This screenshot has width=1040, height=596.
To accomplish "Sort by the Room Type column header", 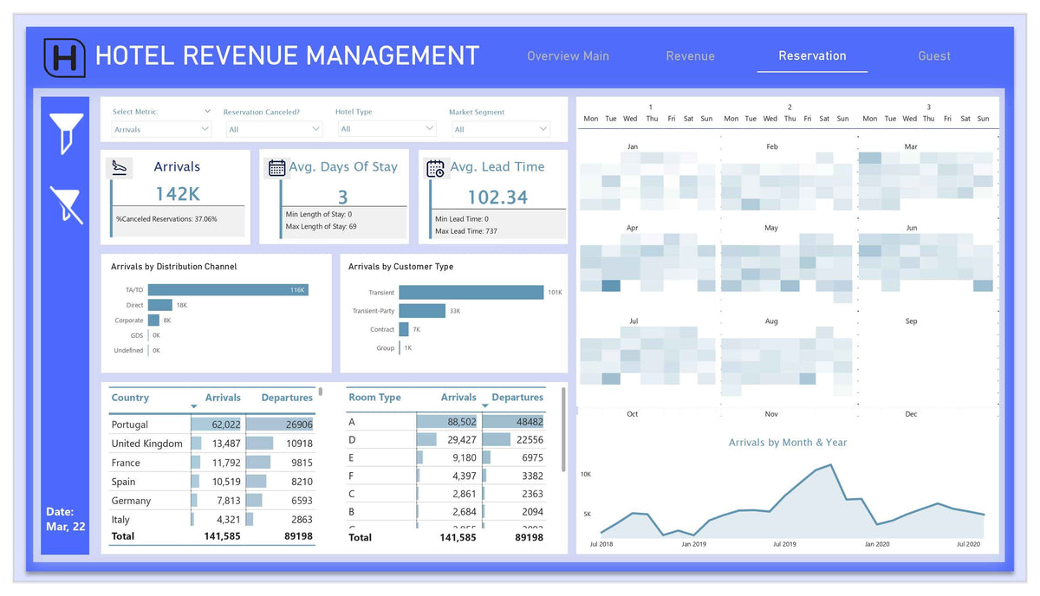I will pyautogui.click(x=374, y=398).
